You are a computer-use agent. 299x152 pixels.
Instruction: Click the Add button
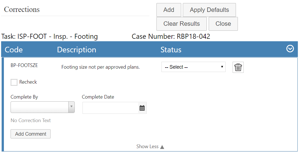coord(169,10)
